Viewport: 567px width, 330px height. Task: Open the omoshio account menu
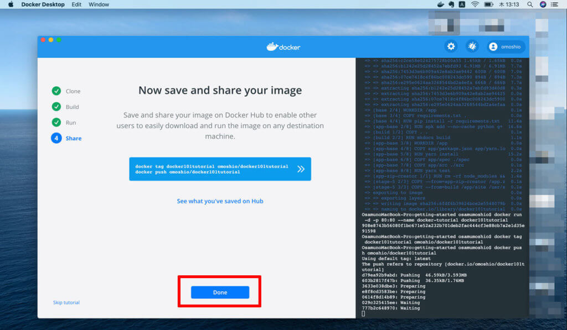pos(506,47)
